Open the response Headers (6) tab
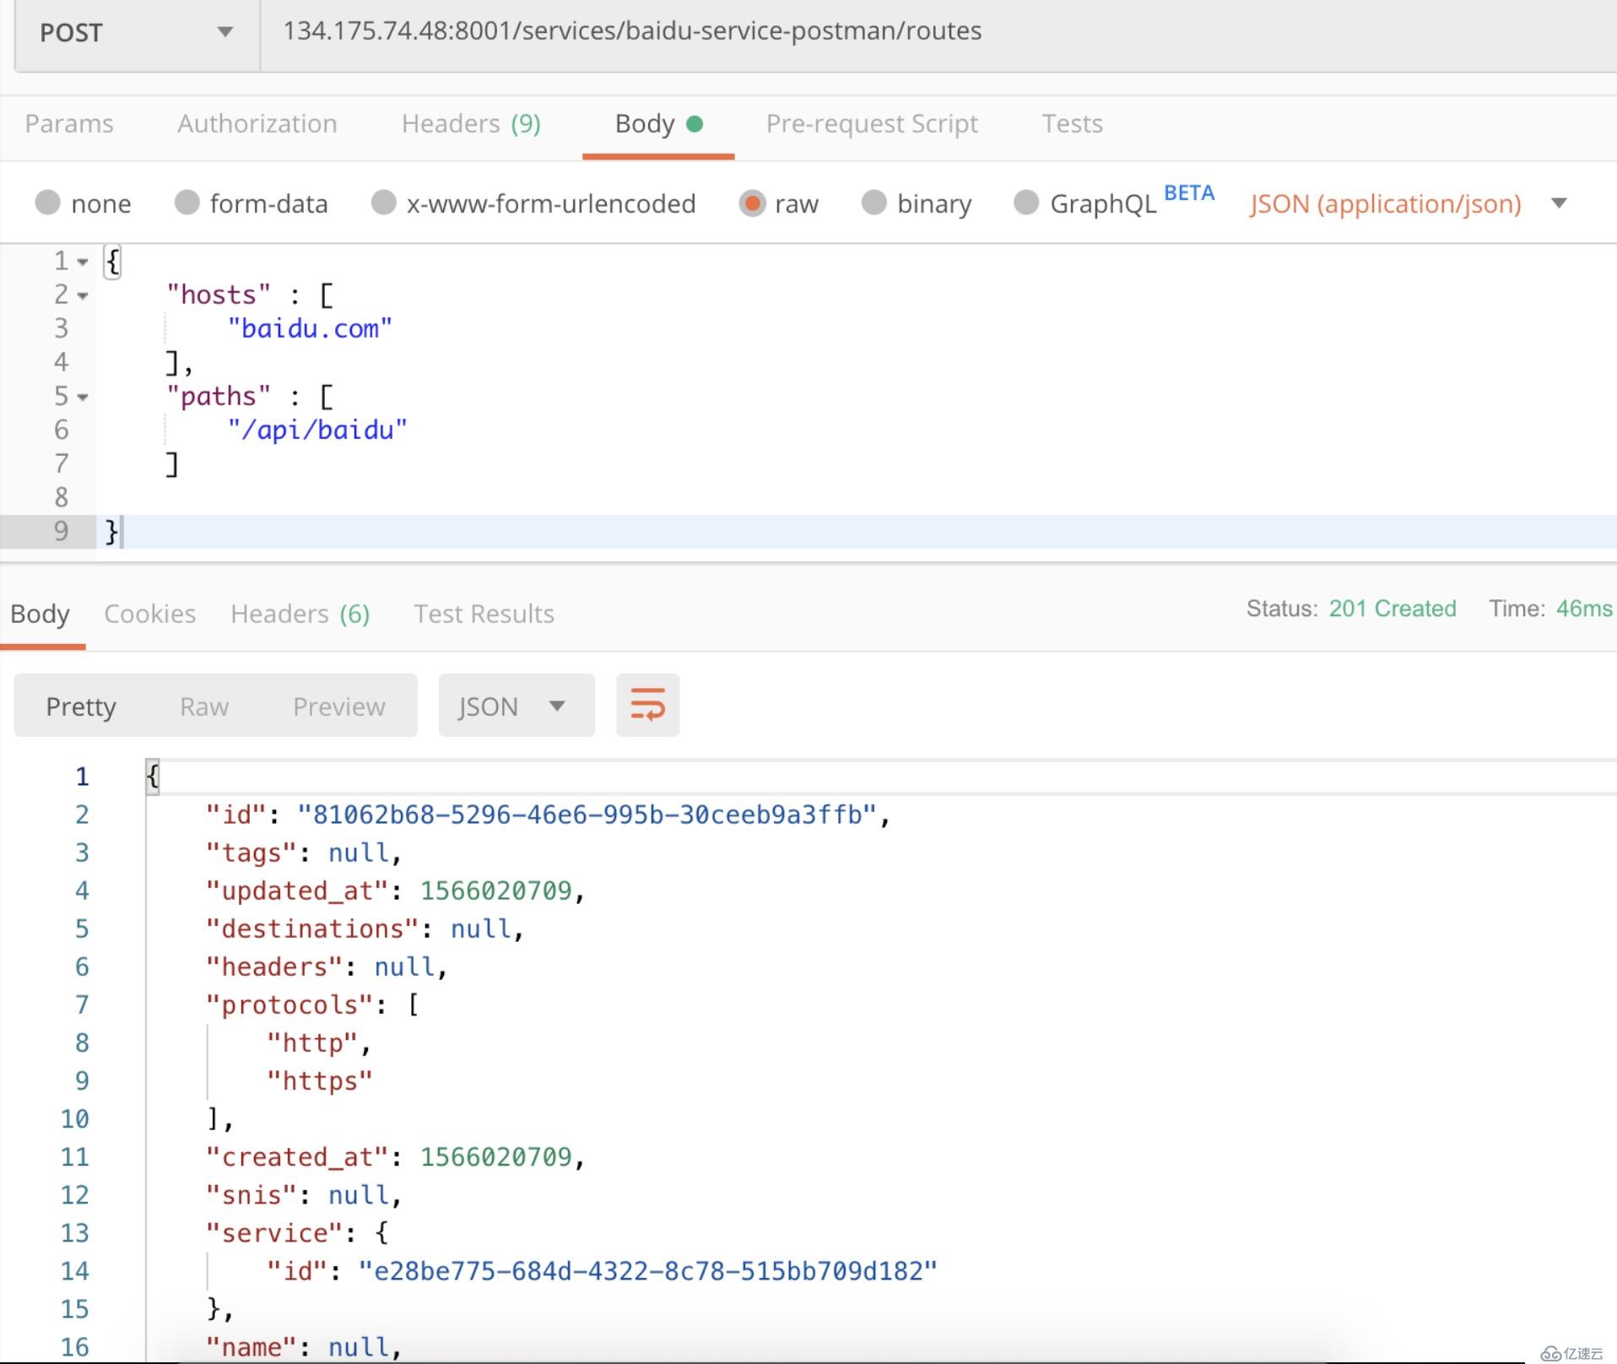 (x=300, y=614)
